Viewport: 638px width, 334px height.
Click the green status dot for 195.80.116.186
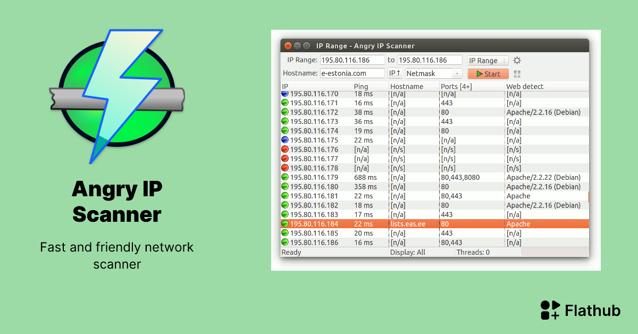285,243
